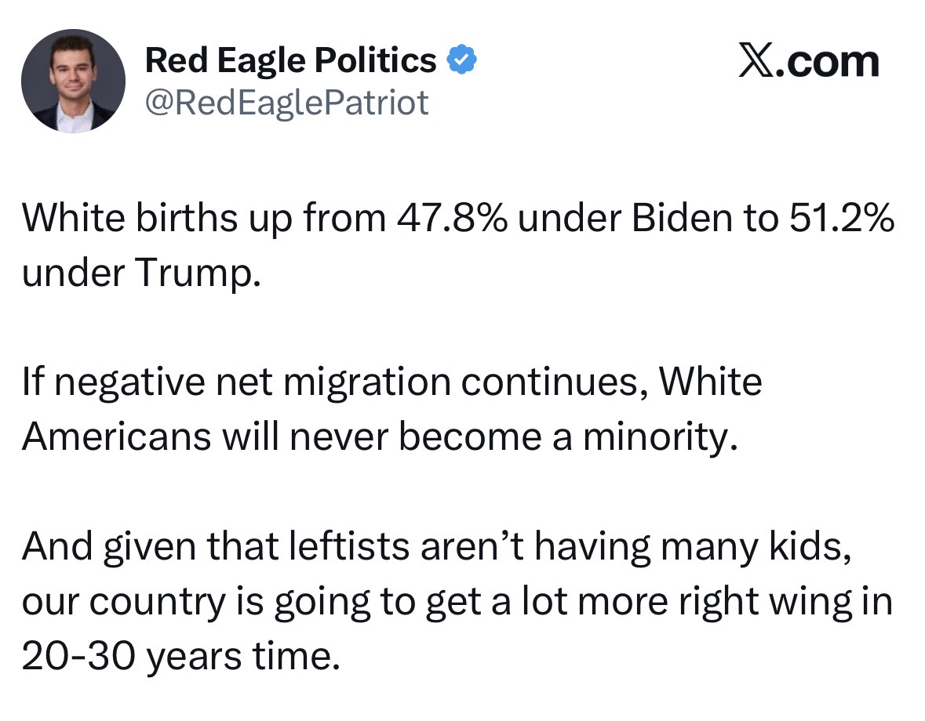Open the Red Eagle Politics profile photo

pos(73,81)
